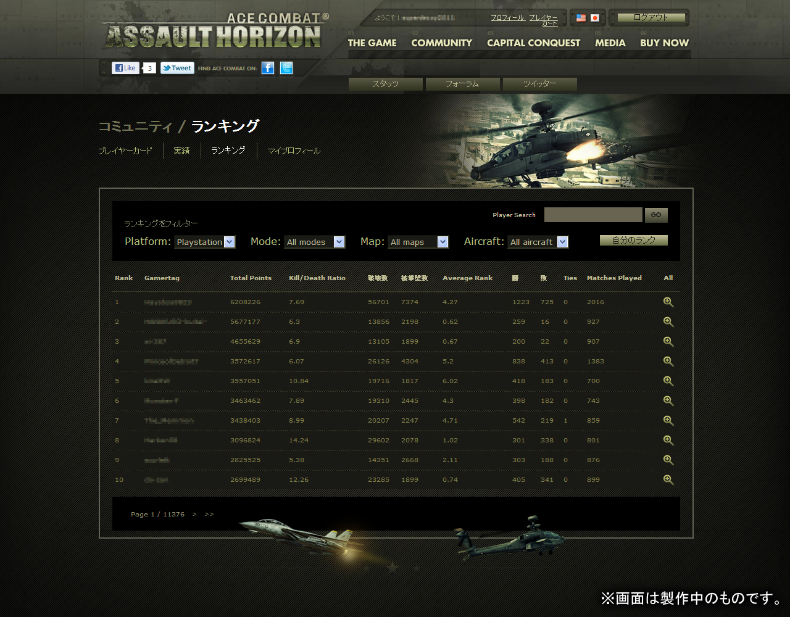This screenshot has width=790, height=617.
Task: Go to next page arrow
Action: pos(194,514)
